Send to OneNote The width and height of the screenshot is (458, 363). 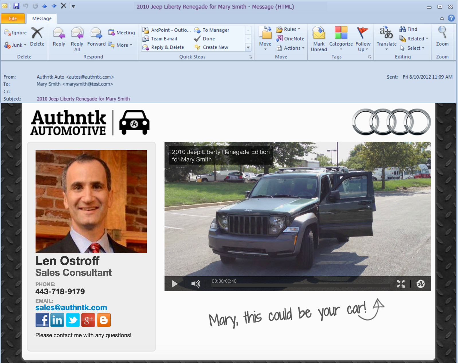point(290,39)
